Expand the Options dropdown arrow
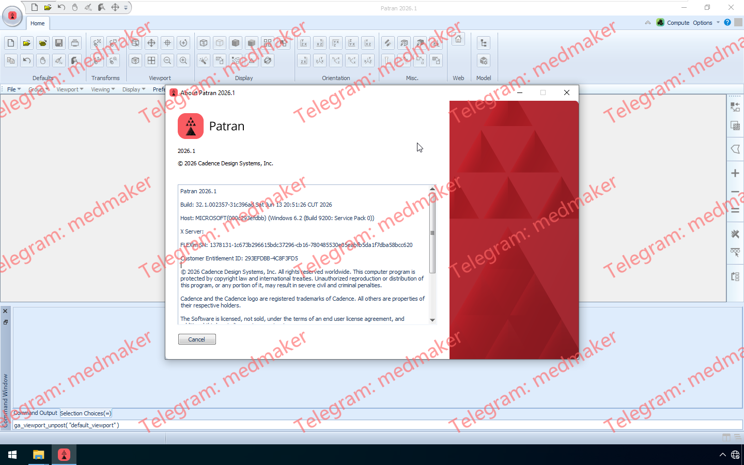This screenshot has height=465, width=744. (x=718, y=23)
